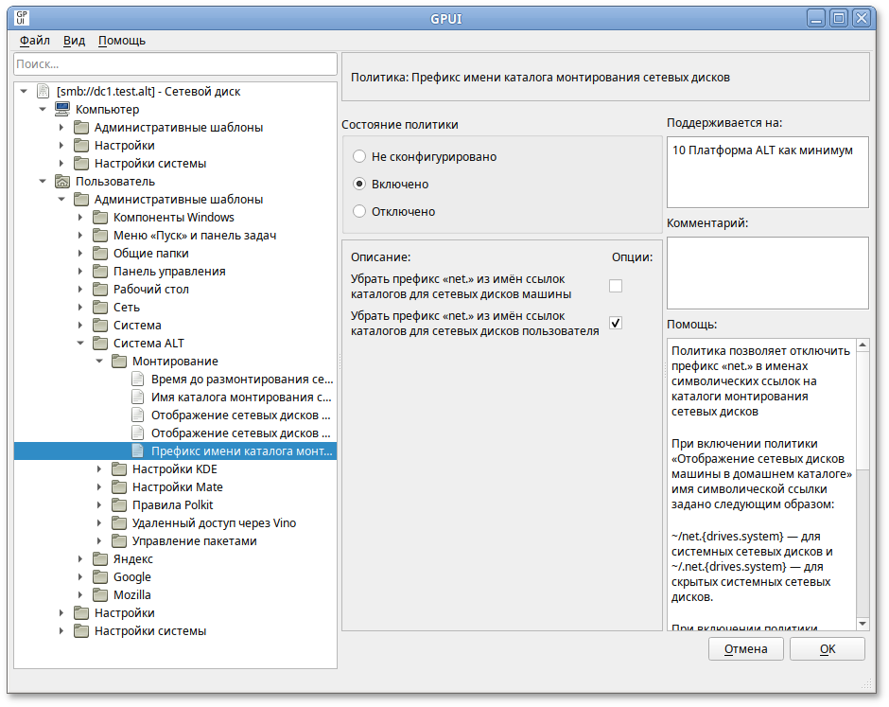Collapse the Система ALT tree node
Viewport: 889px width, 707px height.
[80, 344]
